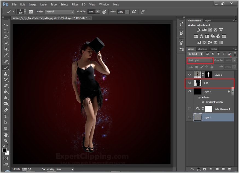Open the brush Mode dropdown in options bar

point(59,12)
